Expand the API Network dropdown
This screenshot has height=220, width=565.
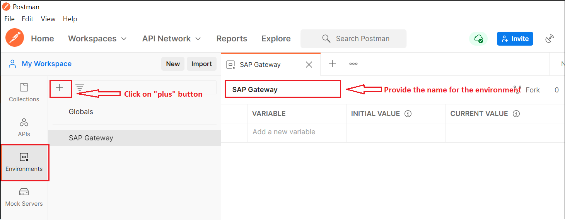point(171,39)
